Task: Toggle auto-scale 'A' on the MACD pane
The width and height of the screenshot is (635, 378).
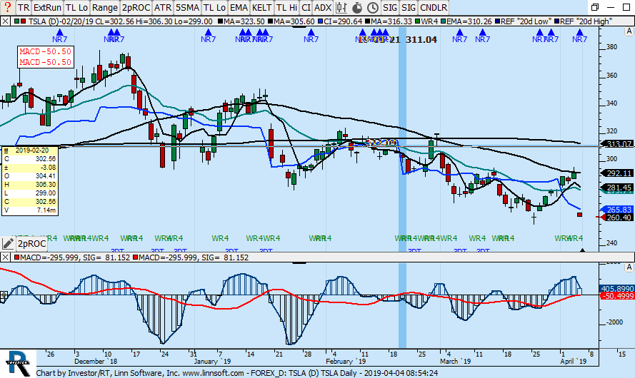Action: (629, 267)
